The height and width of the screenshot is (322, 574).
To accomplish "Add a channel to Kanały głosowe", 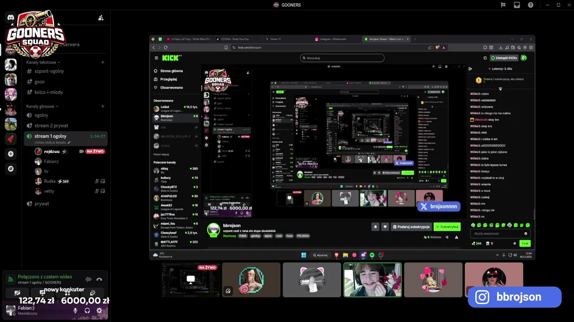I will point(103,106).
